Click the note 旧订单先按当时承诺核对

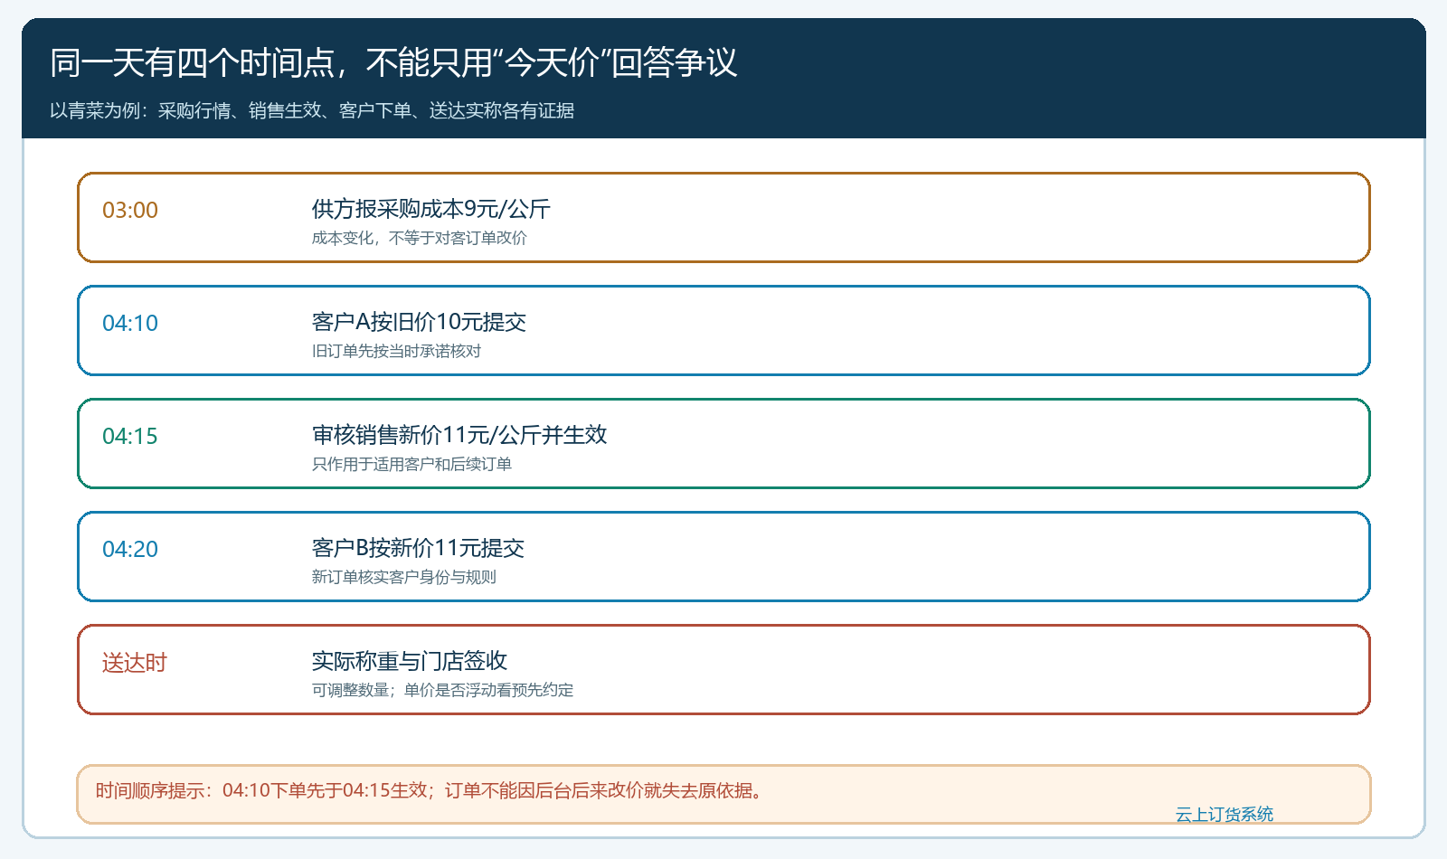point(396,351)
